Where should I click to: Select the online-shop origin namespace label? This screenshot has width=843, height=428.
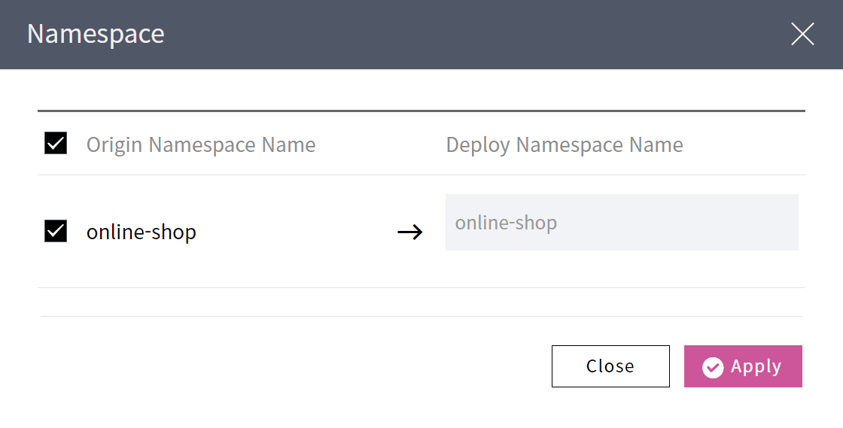coord(142,232)
